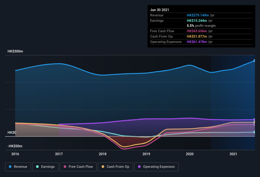Click the Jun 30 2021 tooltip date
This screenshot has height=177, width=260.
click(160, 10)
